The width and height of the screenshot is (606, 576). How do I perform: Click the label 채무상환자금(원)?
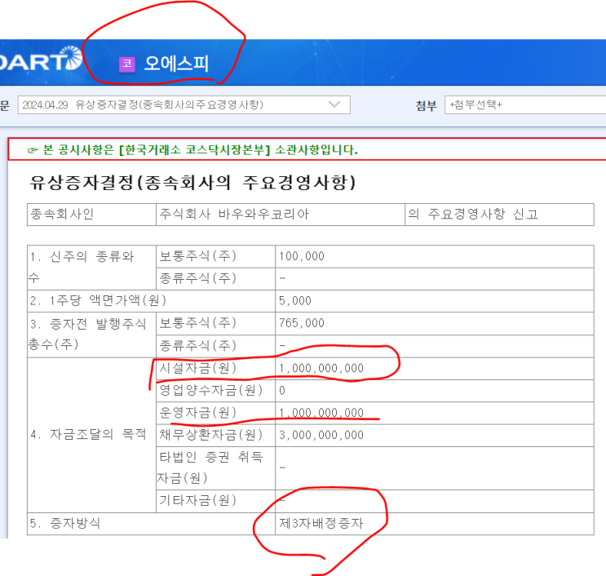(210, 436)
